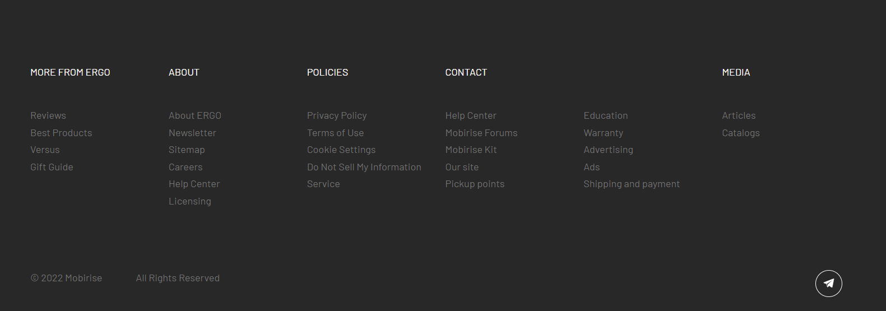This screenshot has height=311, width=886.
Task: Open the Articles media link
Action: tap(739, 115)
